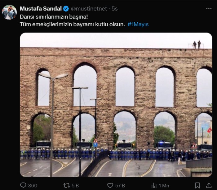Reply to the tweet via speech bubble icon
This screenshot has width=217, height=190.
tap(23, 185)
